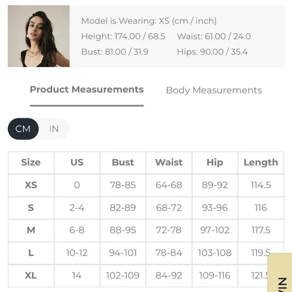This screenshot has width=292, height=292.
Task: Click the US column header
Action: click(x=77, y=163)
